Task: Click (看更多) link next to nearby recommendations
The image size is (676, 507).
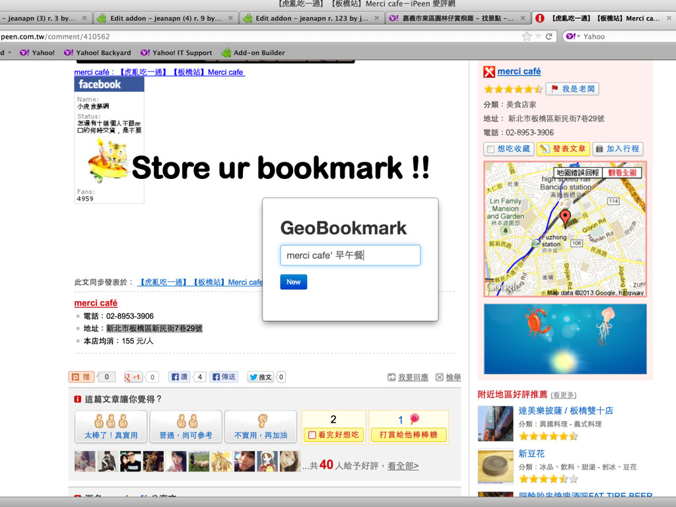Action: pos(564,395)
